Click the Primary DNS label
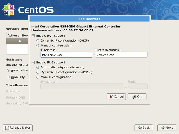179x134 pixels. pos(16,97)
